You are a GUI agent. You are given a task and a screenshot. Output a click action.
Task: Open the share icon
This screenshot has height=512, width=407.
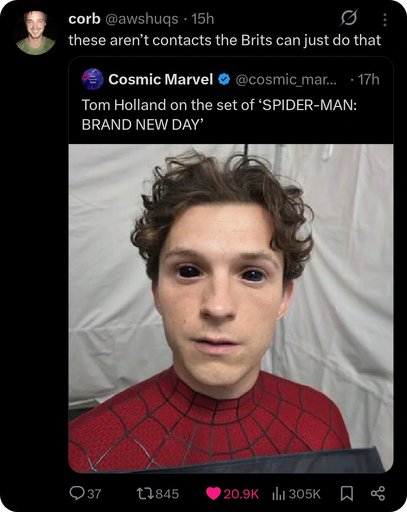pyautogui.click(x=378, y=494)
